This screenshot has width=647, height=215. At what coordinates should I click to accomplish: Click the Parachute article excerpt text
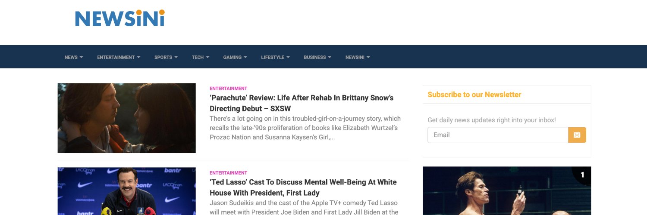305,128
